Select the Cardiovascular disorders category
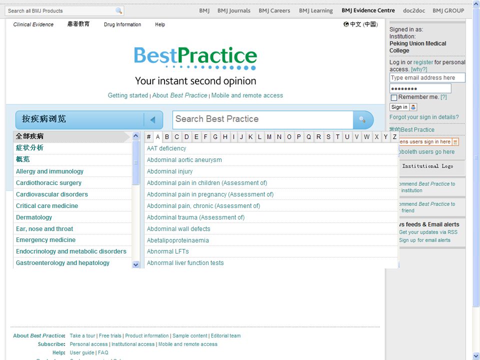The width and height of the screenshot is (480, 360). pos(51,194)
